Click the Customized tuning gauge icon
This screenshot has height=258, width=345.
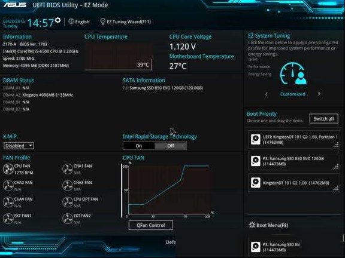click(293, 73)
